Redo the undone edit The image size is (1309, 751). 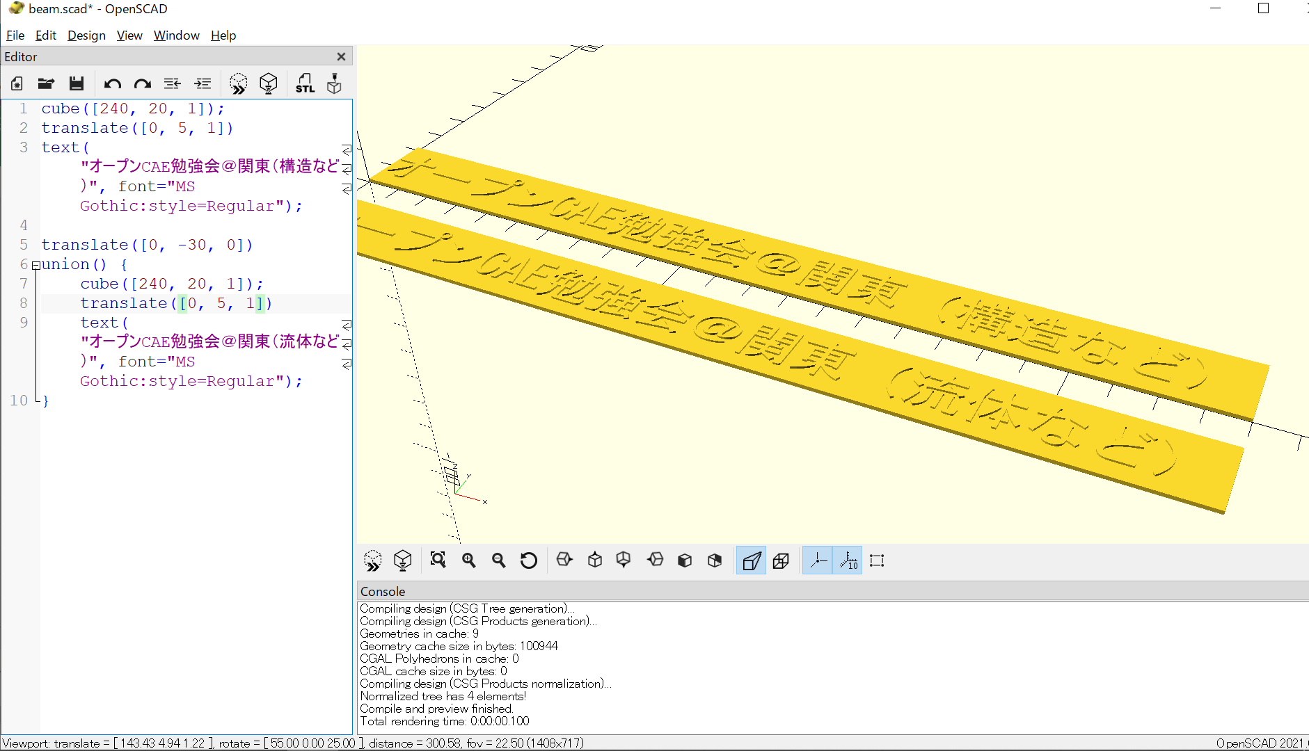coord(143,83)
